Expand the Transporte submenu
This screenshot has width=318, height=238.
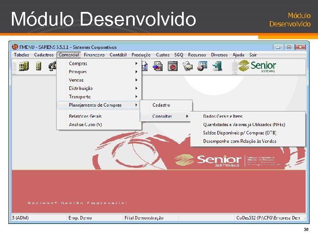pos(99,97)
